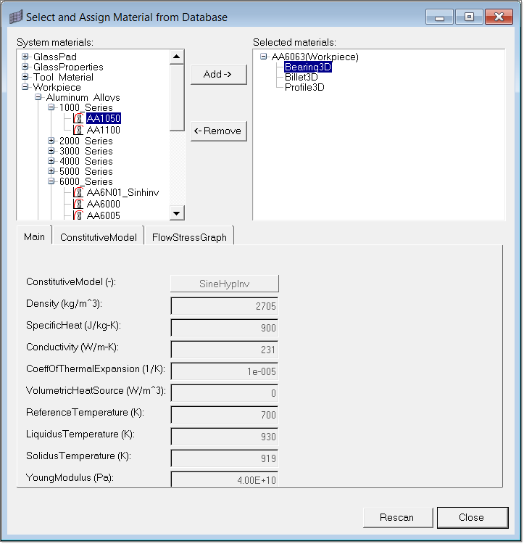Expand the Tool_Material tree node
This screenshot has width=524, height=544.
click(x=26, y=77)
